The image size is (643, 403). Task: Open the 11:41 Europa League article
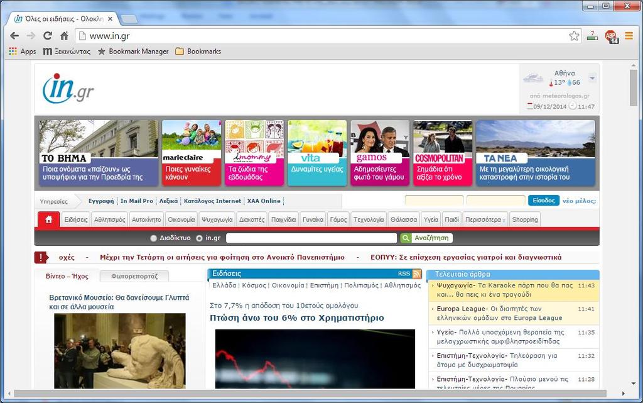tap(513, 313)
